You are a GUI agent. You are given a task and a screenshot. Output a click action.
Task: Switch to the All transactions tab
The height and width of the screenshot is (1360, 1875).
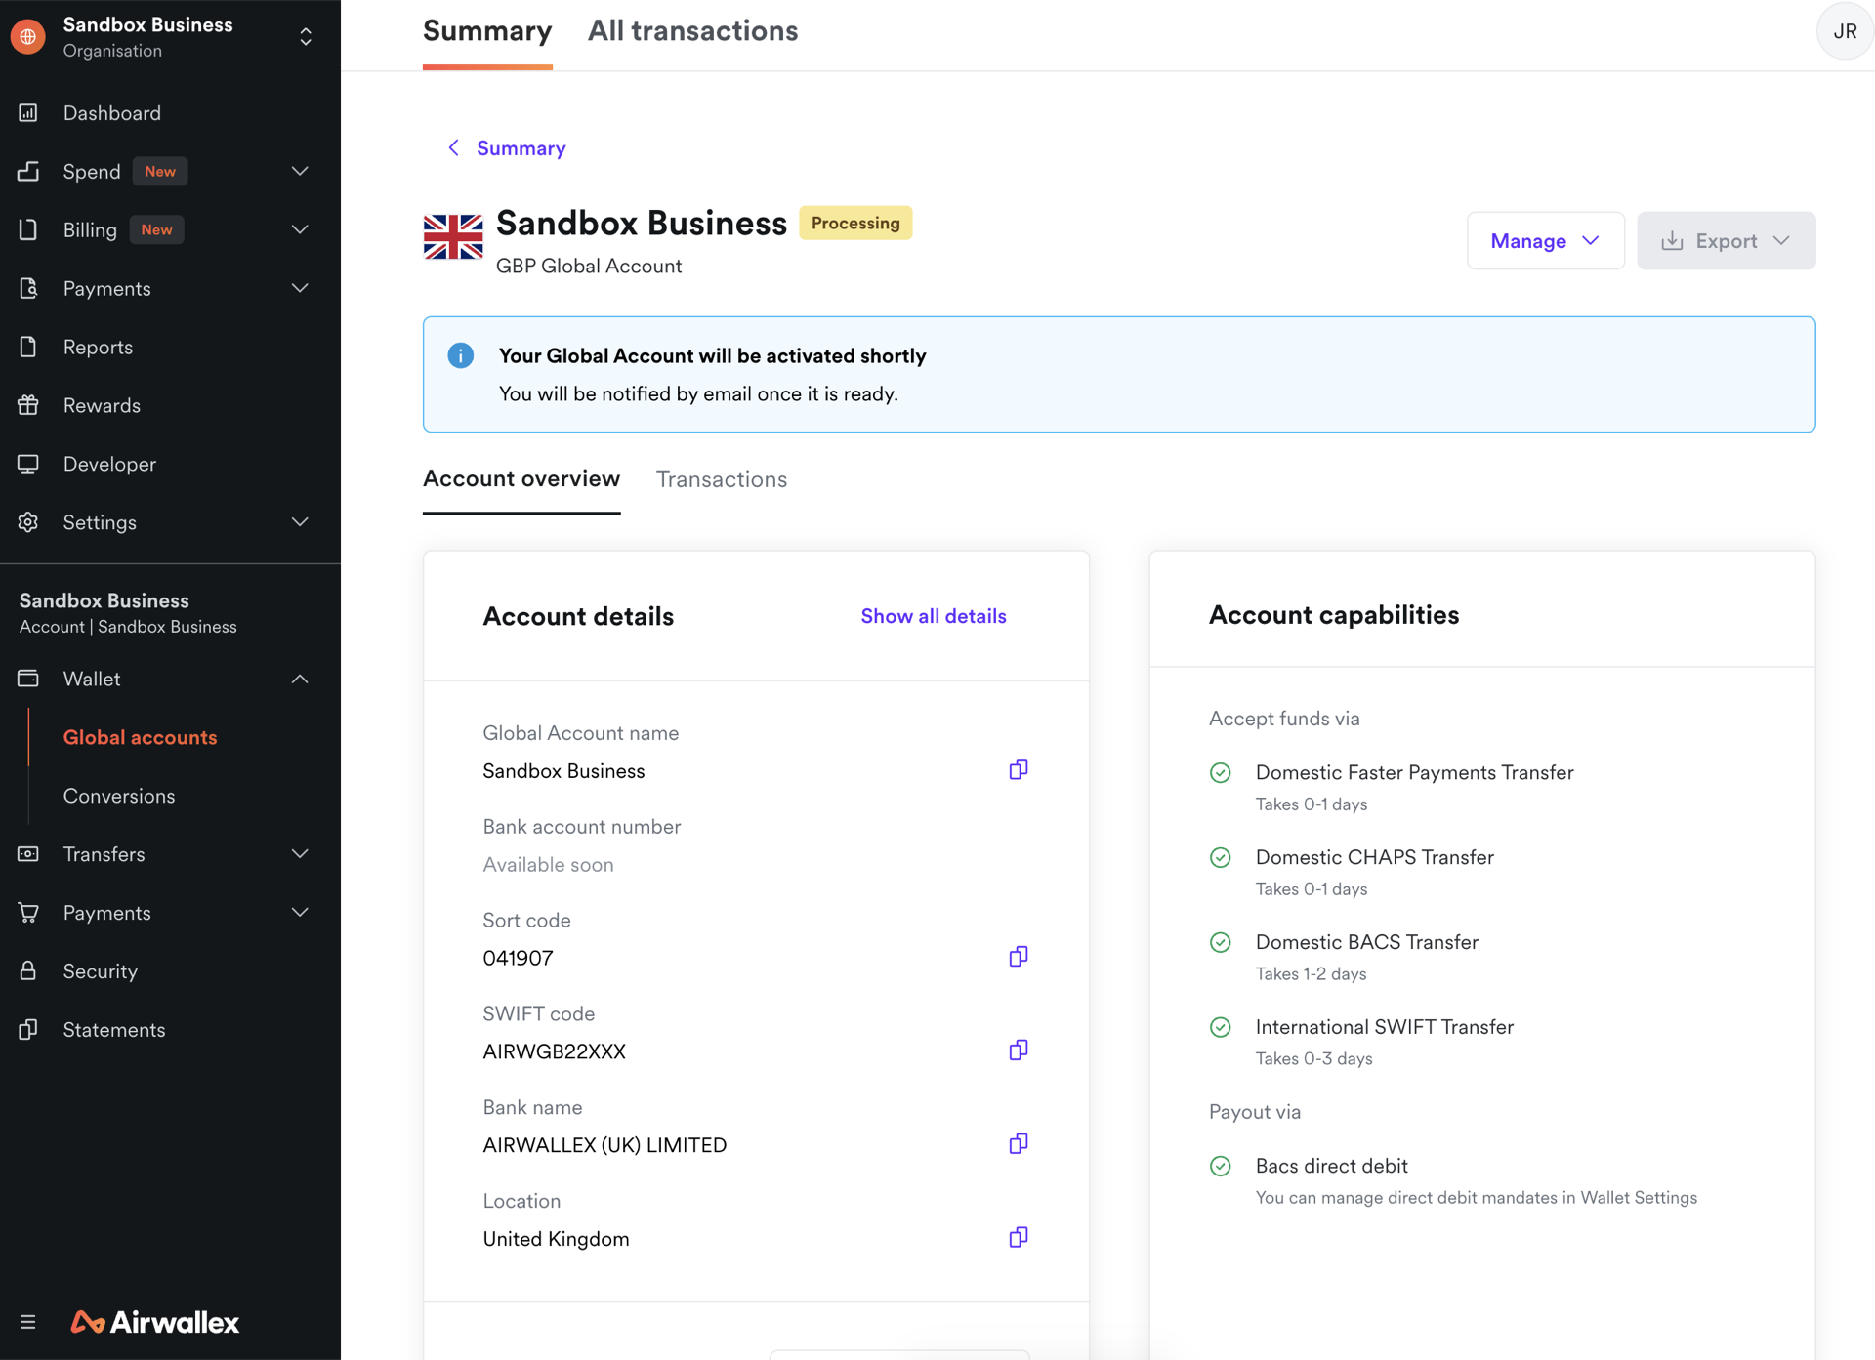pos(692,31)
